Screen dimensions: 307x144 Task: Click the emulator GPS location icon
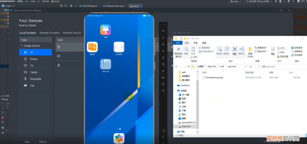point(163,84)
